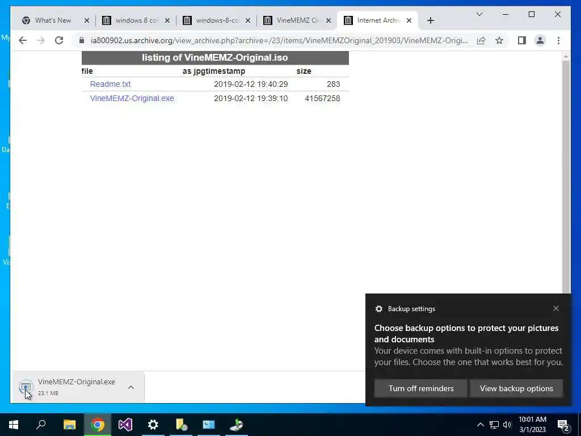The width and height of the screenshot is (581, 436).
Task: Switch to the 'windows 8 col' tab
Action: (x=136, y=21)
